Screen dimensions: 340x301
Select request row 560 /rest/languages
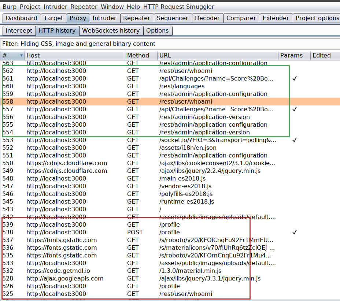point(170,86)
